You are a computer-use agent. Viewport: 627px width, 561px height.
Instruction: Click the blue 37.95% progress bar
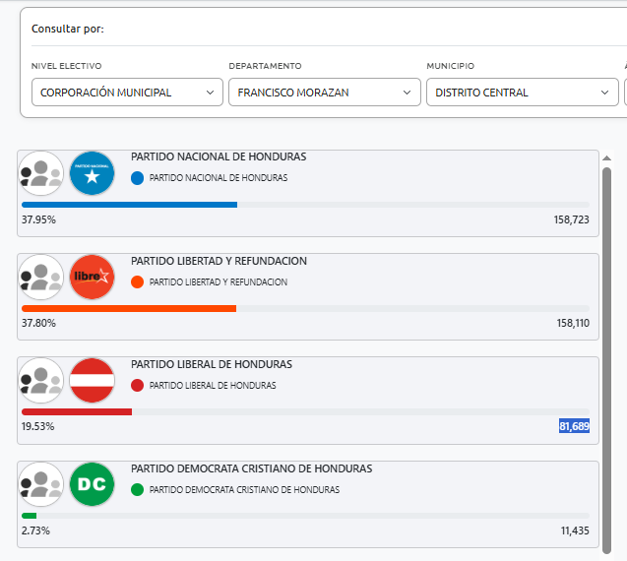pos(129,205)
